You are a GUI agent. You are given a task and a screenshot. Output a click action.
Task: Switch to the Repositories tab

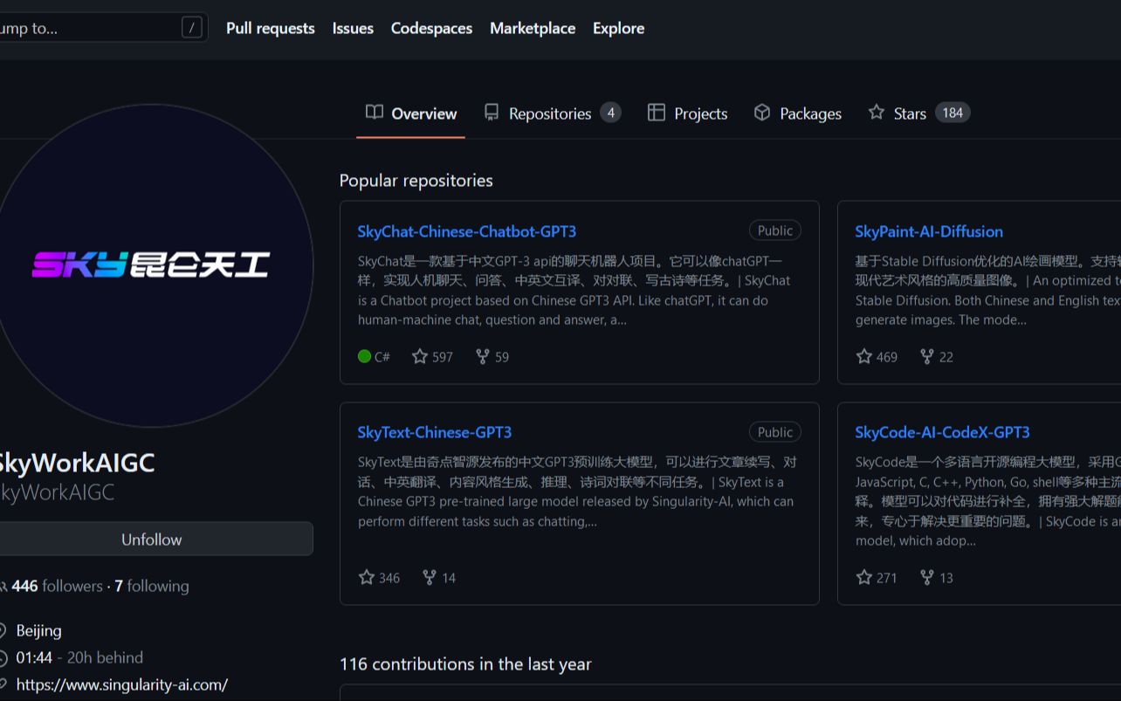pos(551,113)
